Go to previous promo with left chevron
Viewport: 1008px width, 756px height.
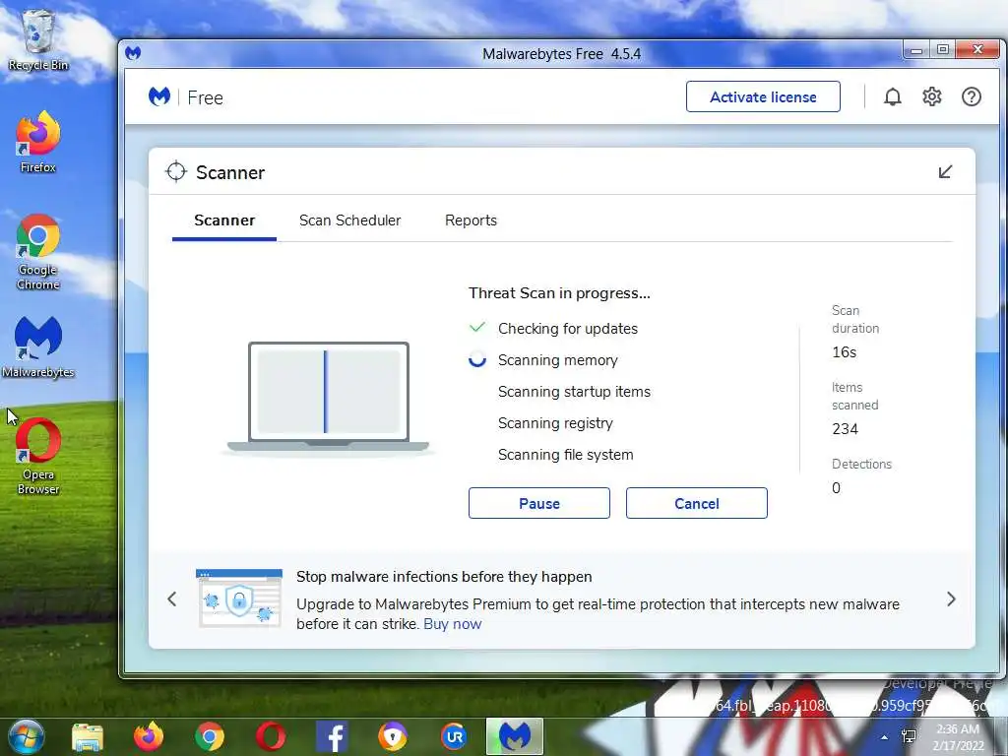(x=171, y=599)
